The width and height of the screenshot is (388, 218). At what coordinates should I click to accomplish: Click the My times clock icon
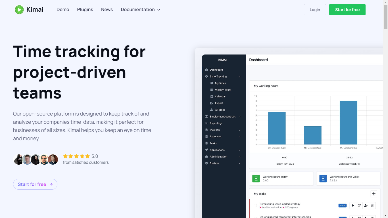(212, 83)
